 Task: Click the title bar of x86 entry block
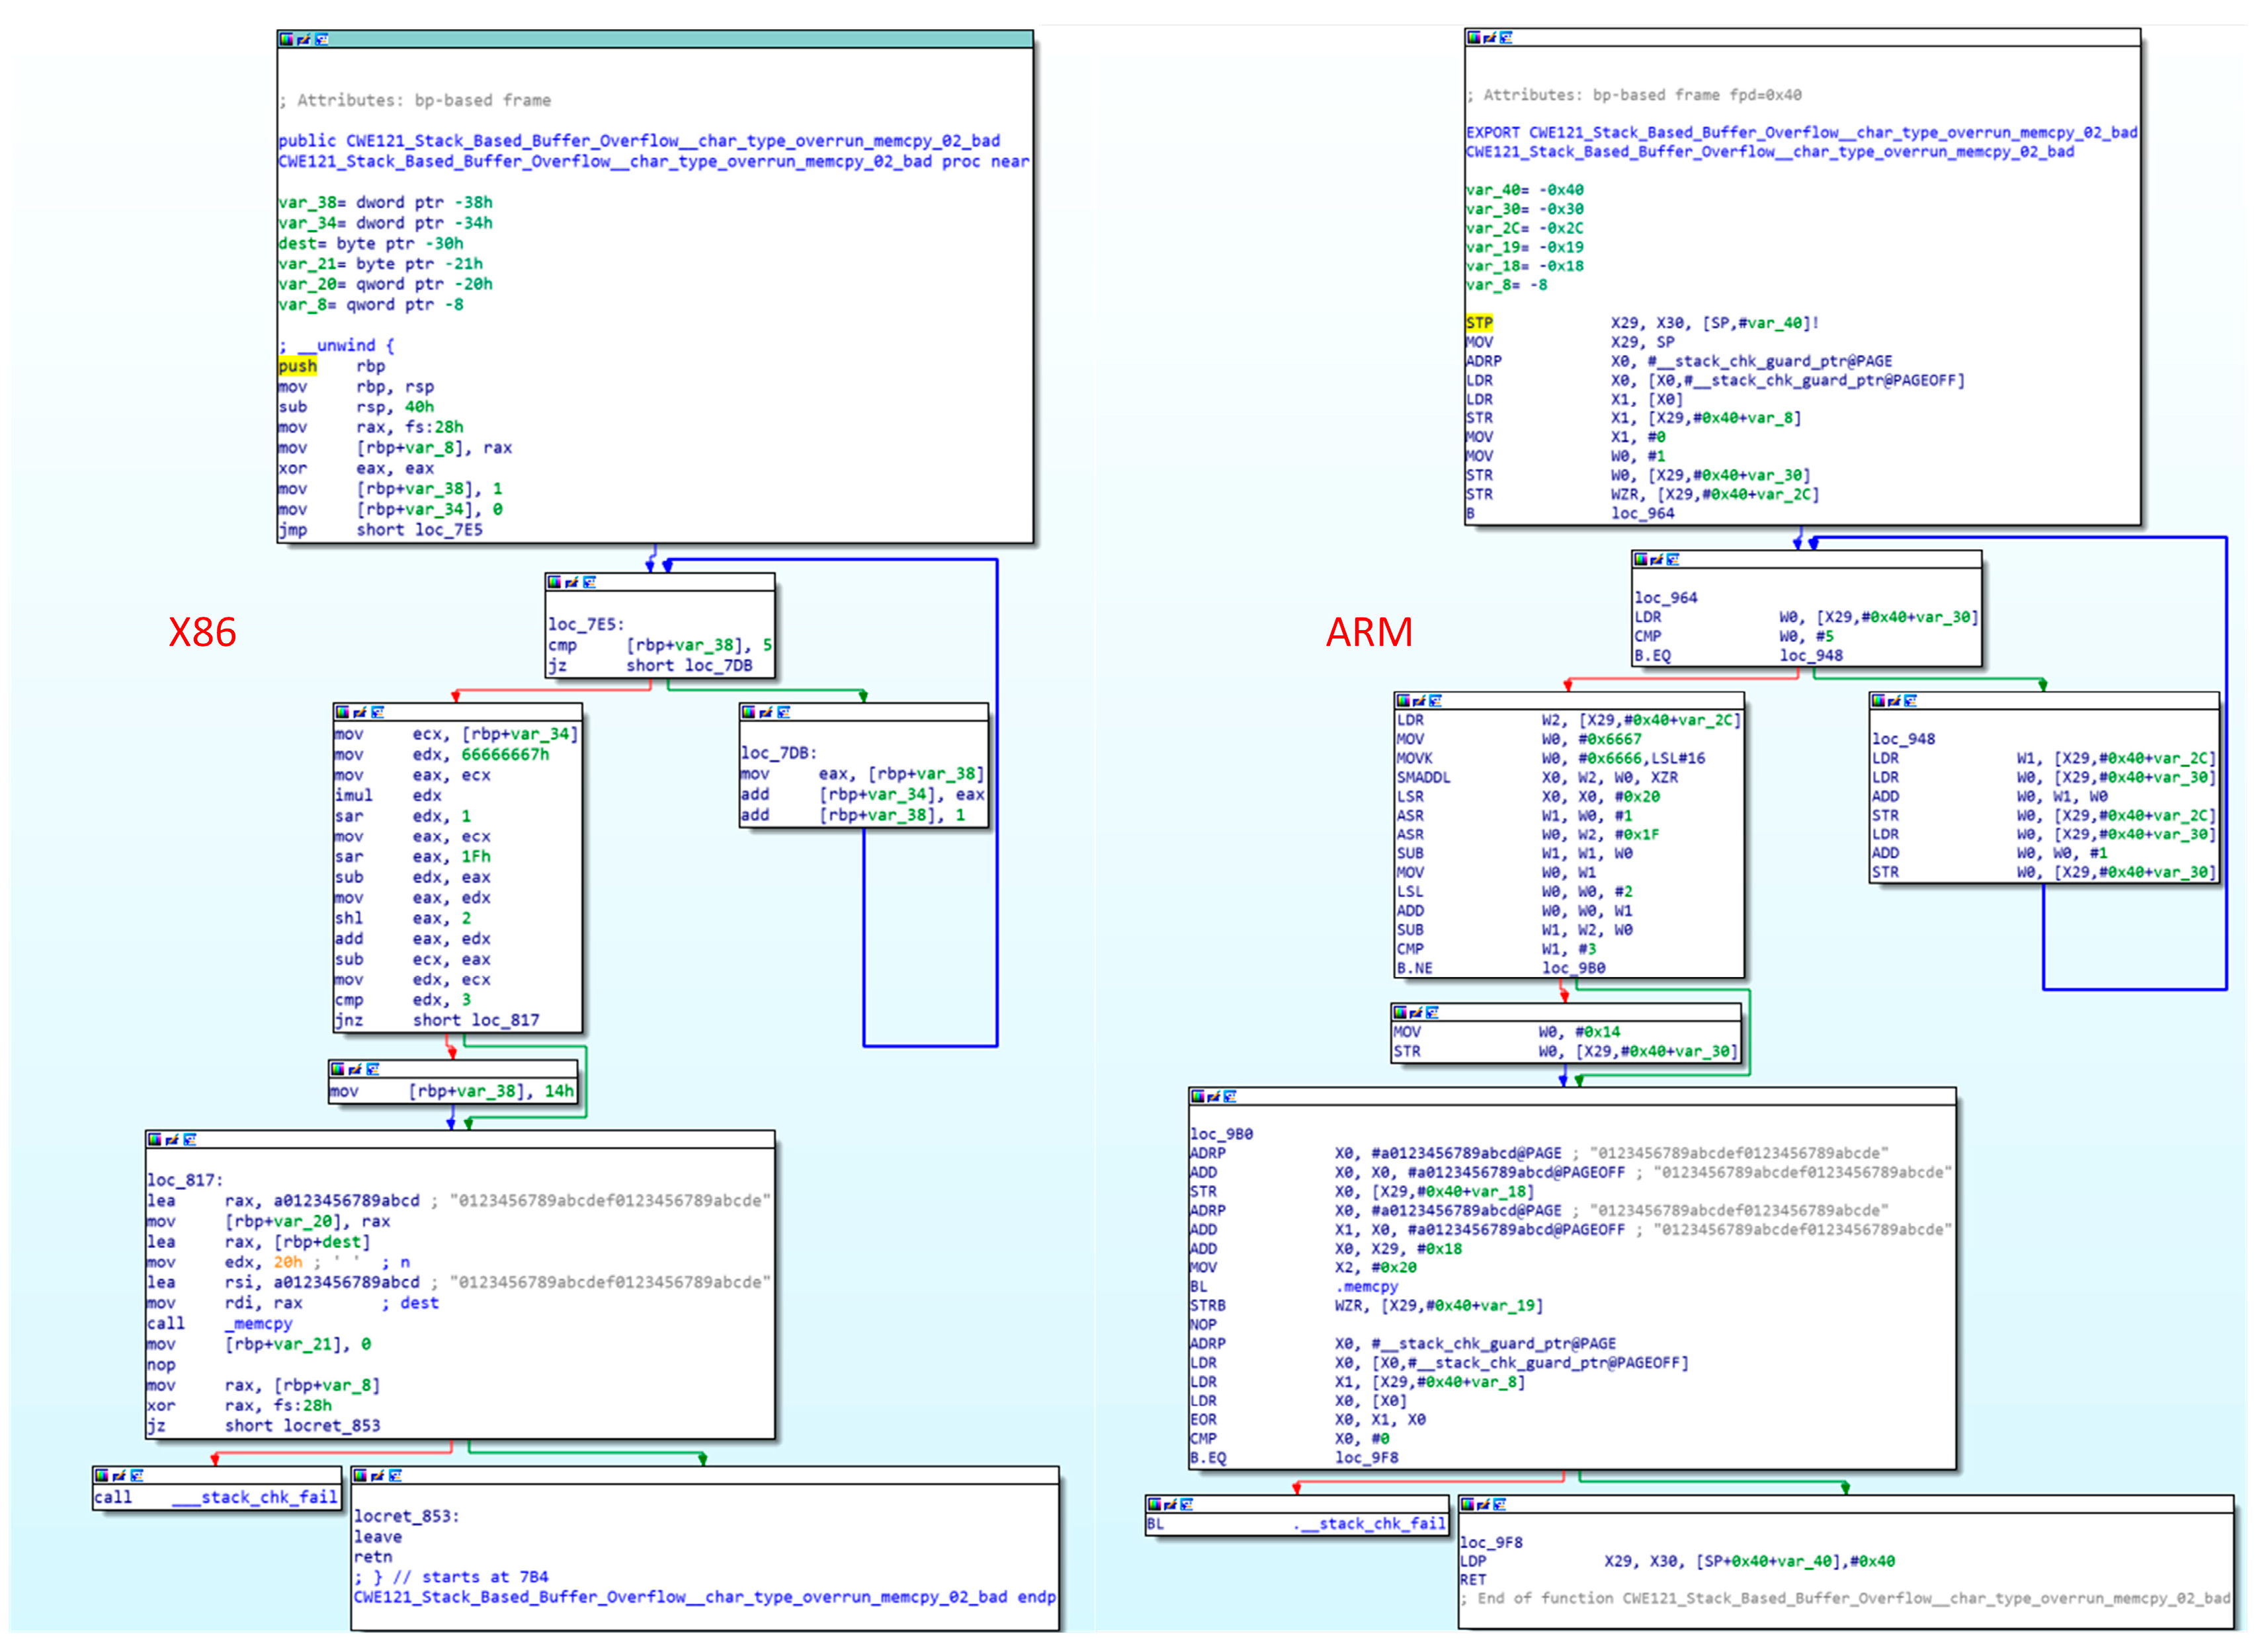click(681, 39)
